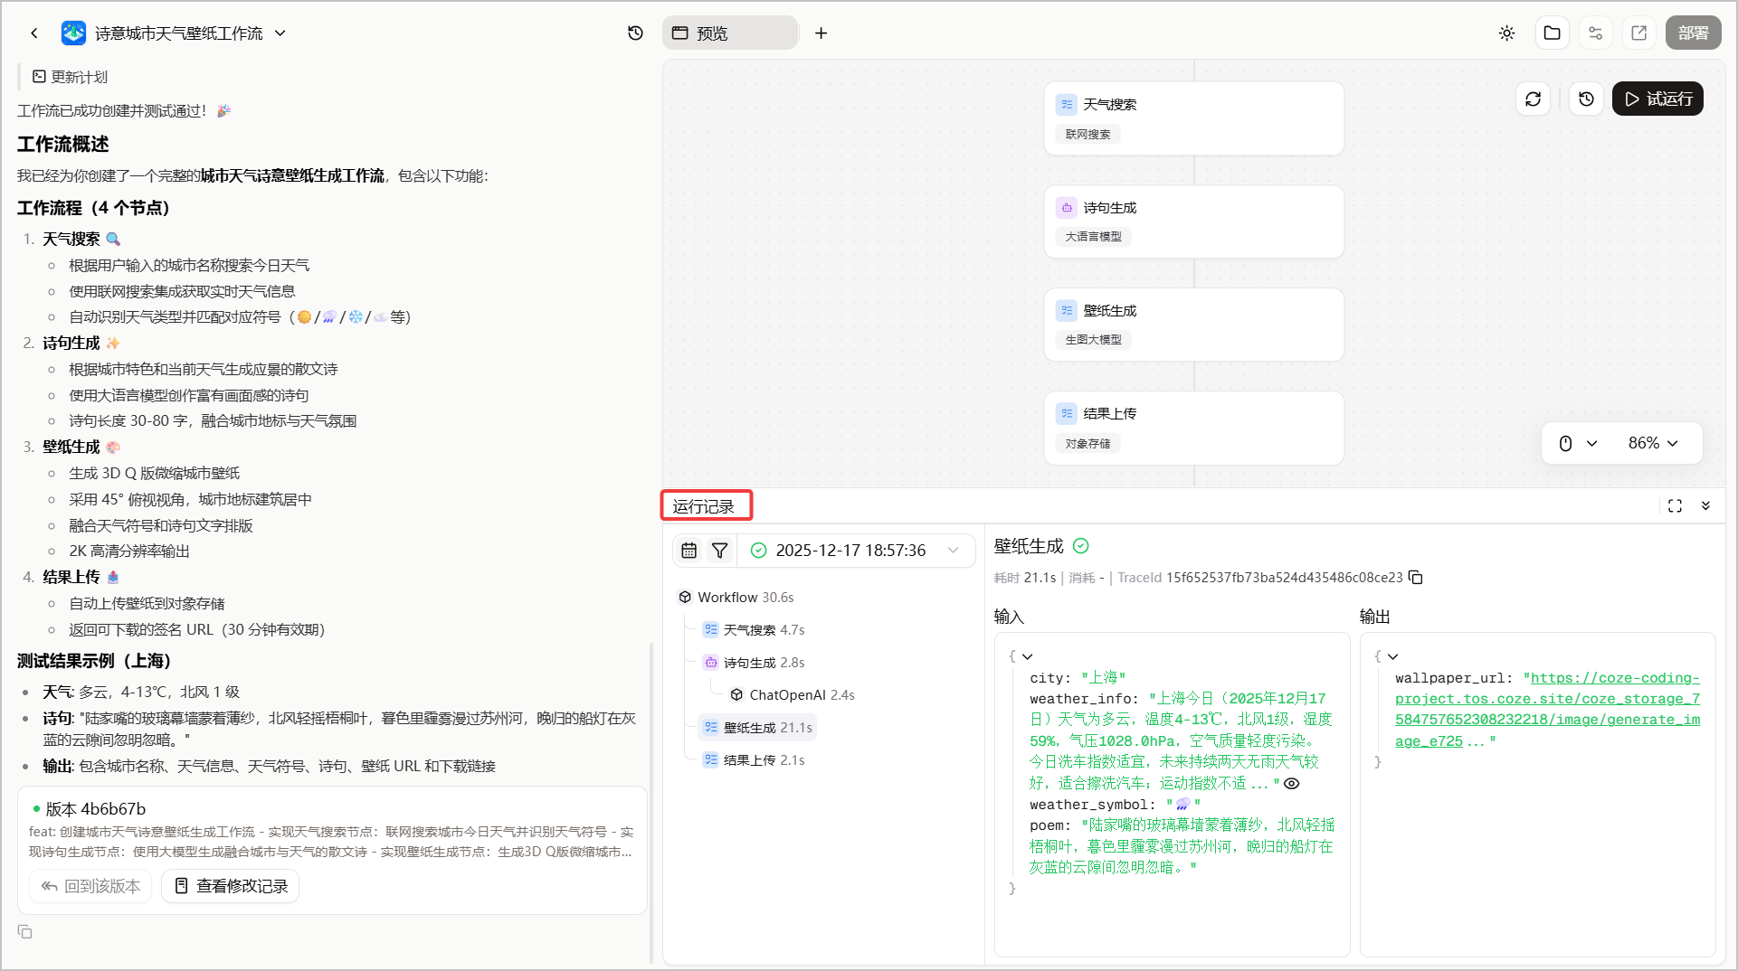Open run time 2025-12-17 18:57:36 dropdown
The image size is (1738, 971).
(856, 551)
